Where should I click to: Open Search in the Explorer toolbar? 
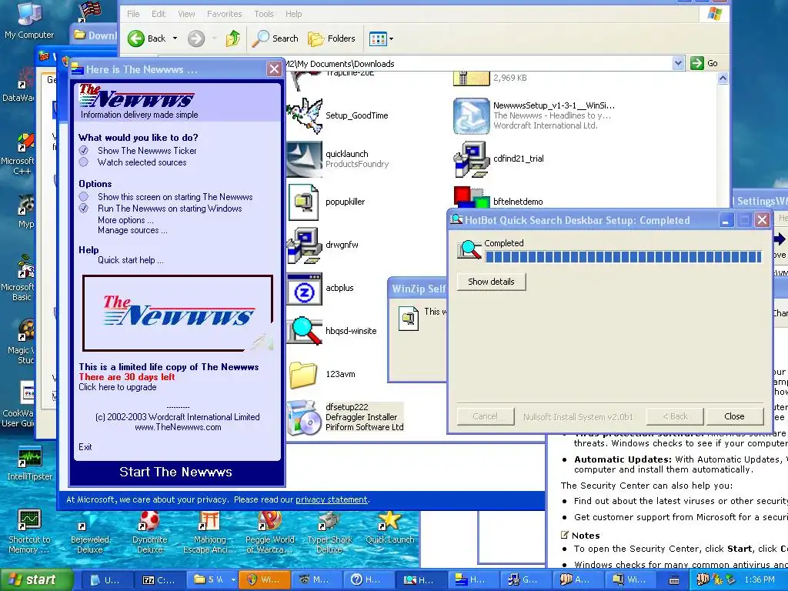pyautogui.click(x=275, y=38)
